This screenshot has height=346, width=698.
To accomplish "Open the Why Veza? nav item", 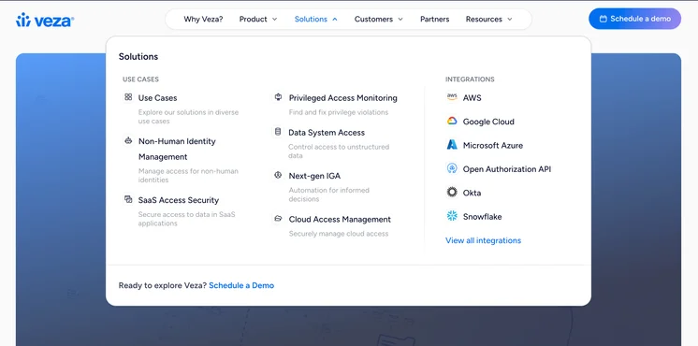I will point(203,19).
